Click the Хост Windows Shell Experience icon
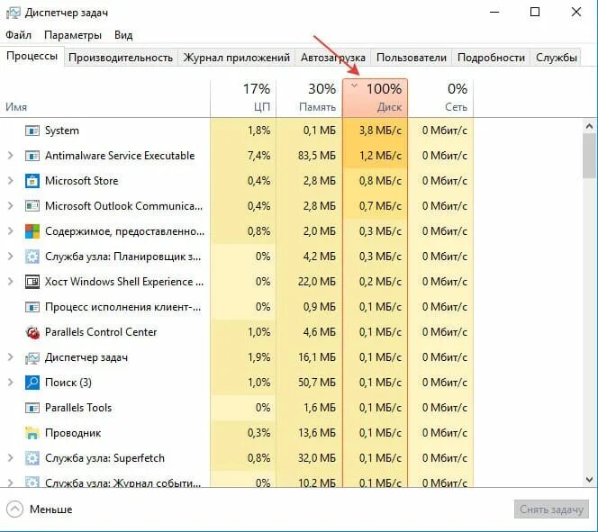 [32, 282]
